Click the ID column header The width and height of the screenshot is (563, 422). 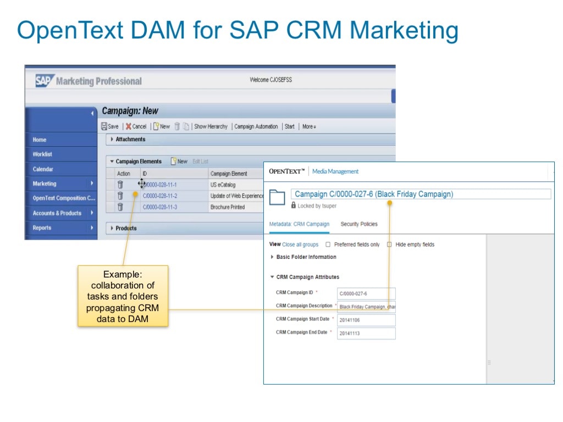click(145, 173)
